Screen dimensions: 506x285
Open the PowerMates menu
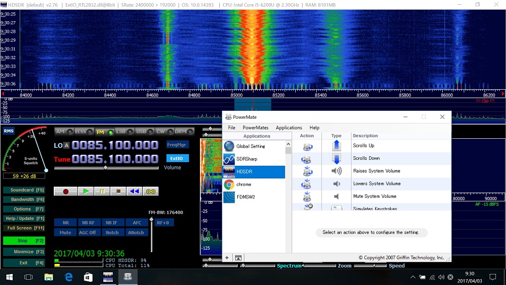pos(256,128)
